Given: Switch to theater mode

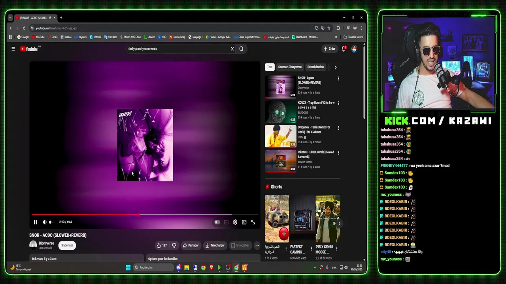Looking at the screenshot, I should (244, 222).
